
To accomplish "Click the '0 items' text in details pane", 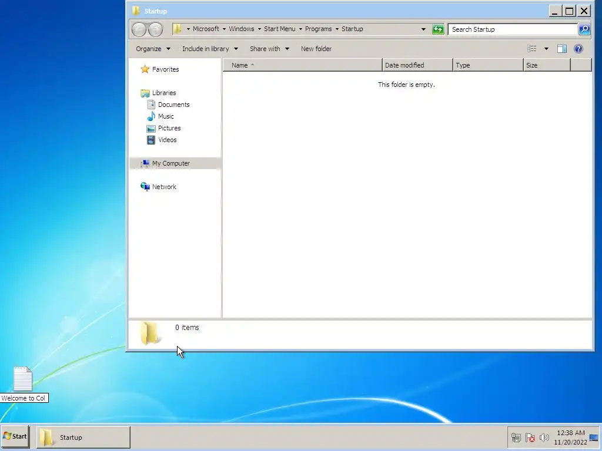I will point(187,328).
